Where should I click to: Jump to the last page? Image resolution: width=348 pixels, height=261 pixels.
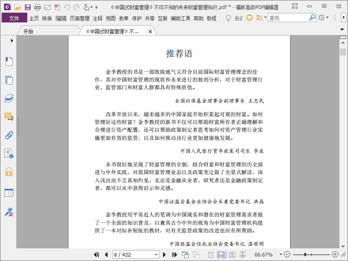pos(175,254)
